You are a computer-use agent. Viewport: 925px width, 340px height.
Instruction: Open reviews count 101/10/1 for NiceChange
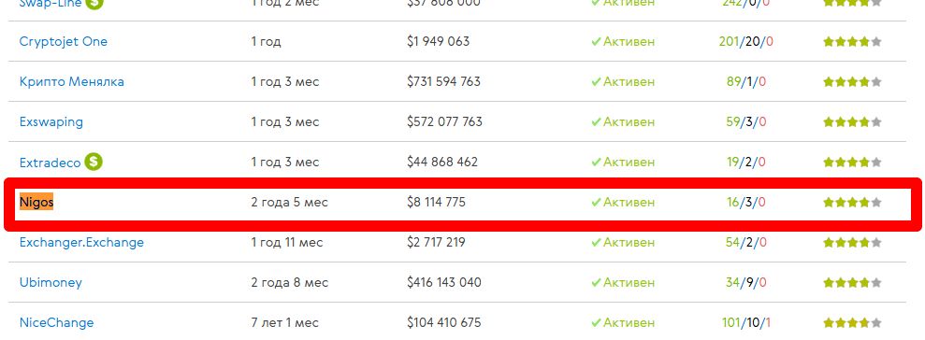[x=746, y=323]
